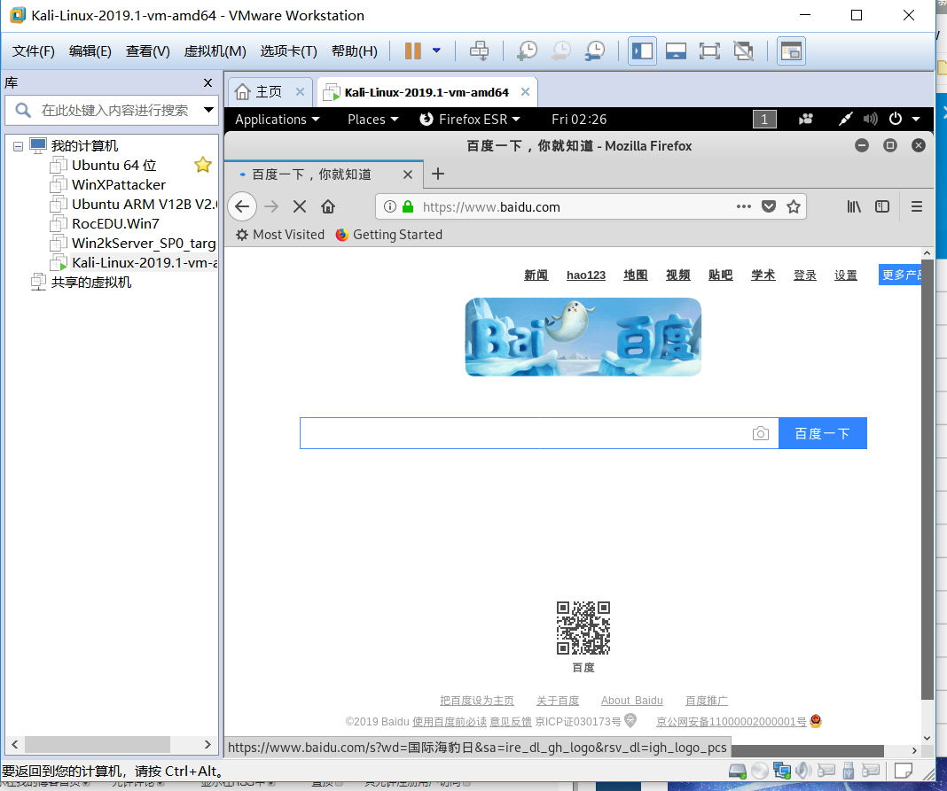Collapse the 我的计算机 tree node
Viewport: 947px width, 791px height.
tap(18, 146)
